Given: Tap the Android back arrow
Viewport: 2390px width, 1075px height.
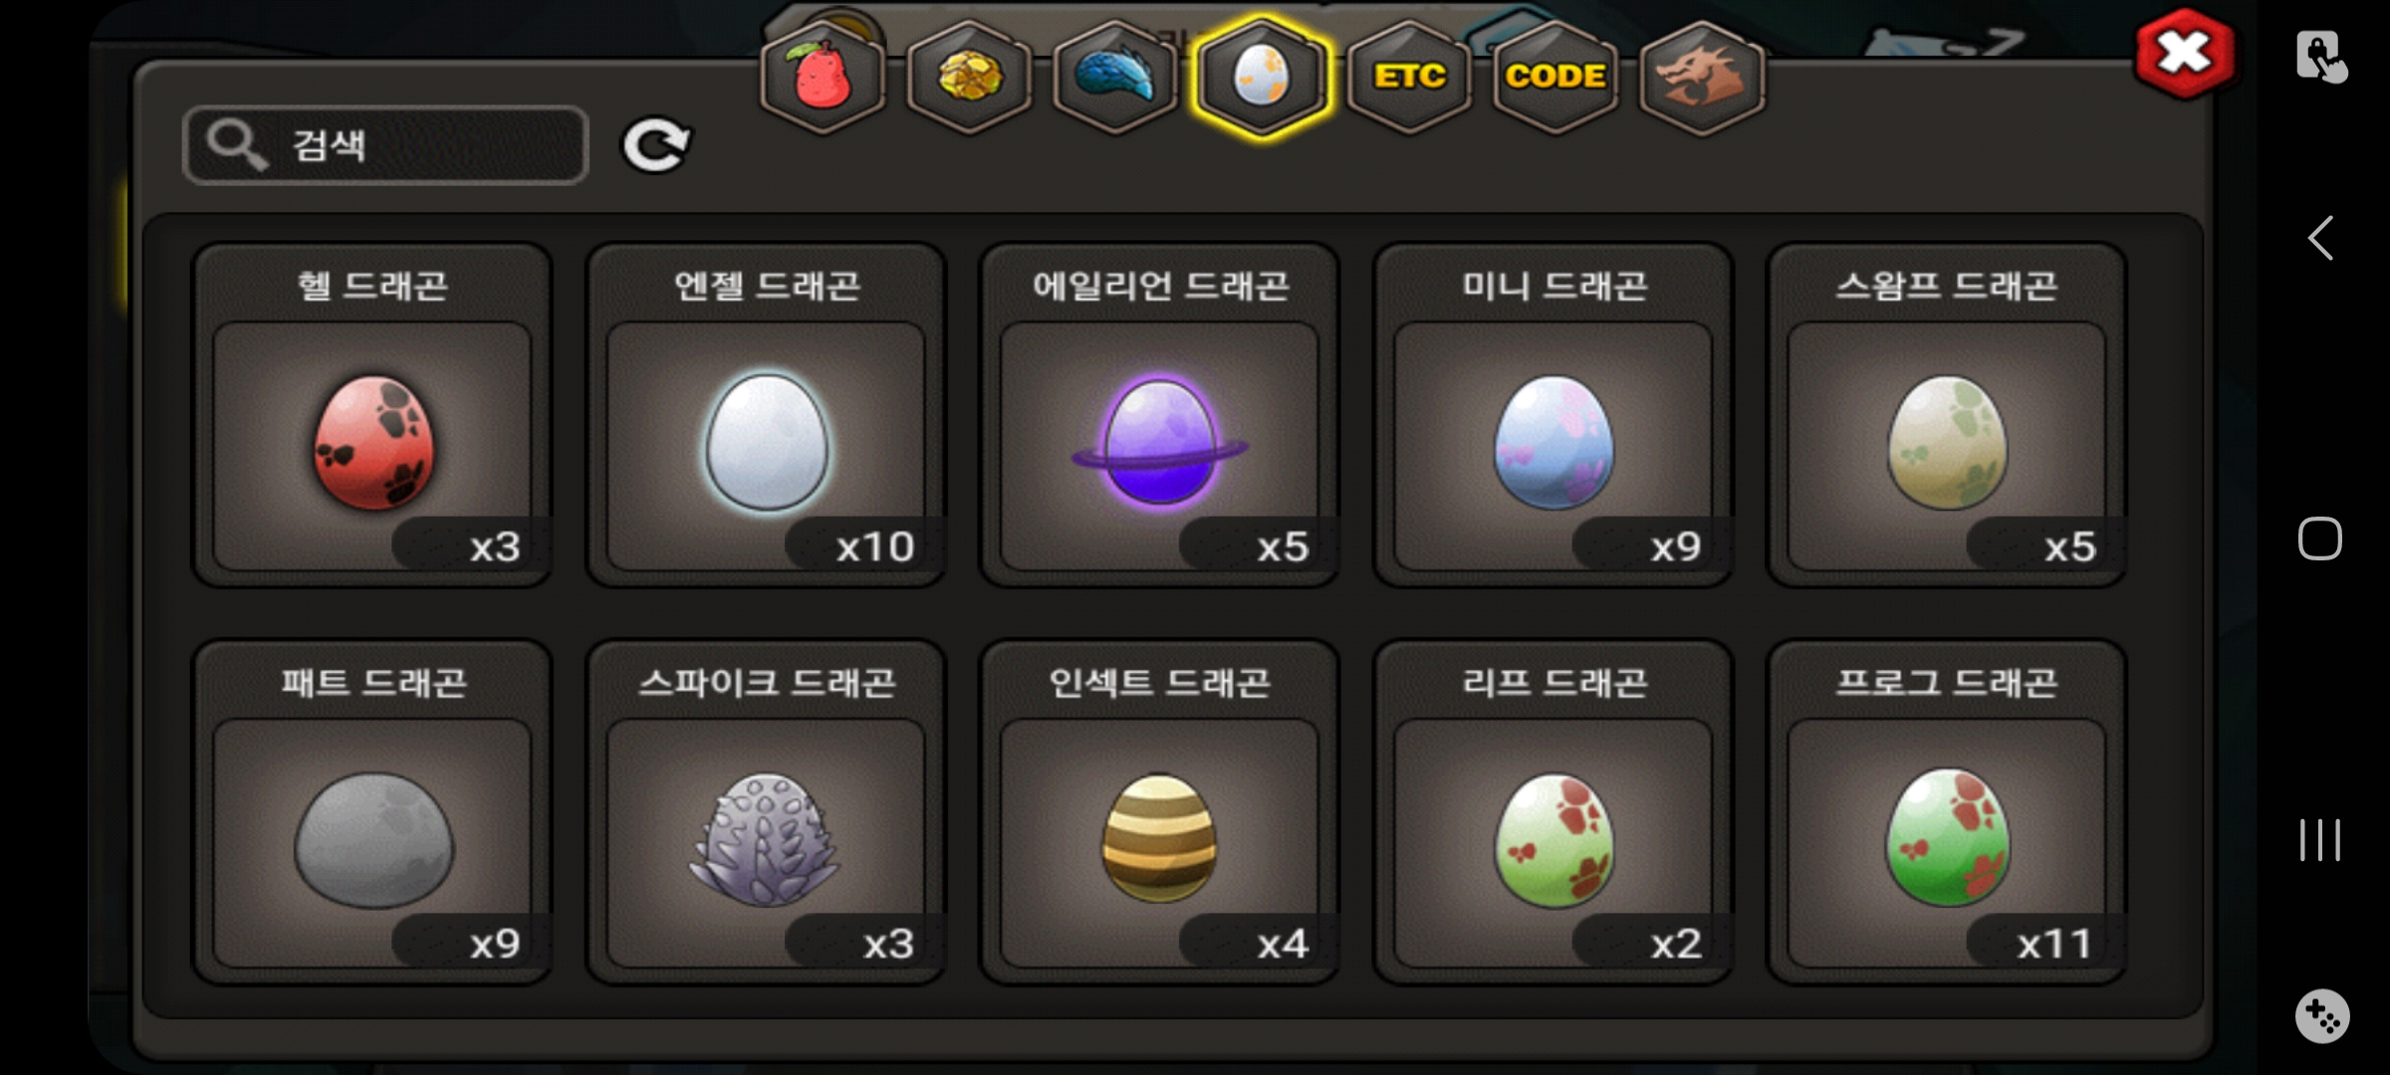Looking at the screenshot, I should pos(2321,238).
